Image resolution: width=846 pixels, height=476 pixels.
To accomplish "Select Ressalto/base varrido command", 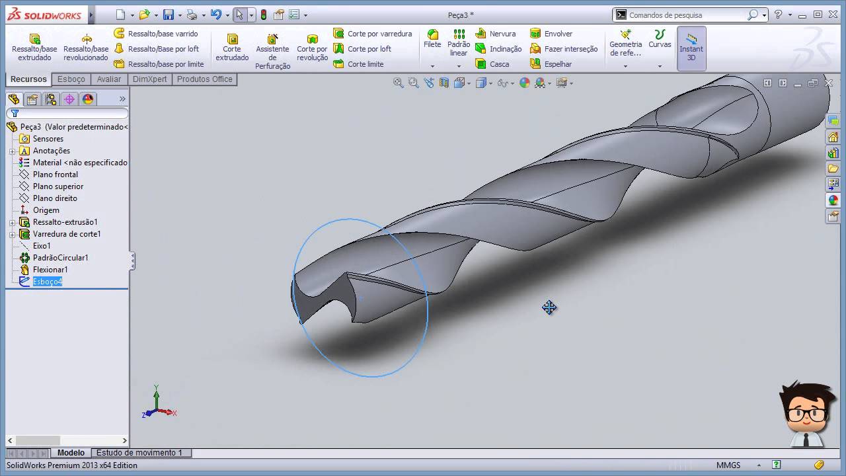I will click(156, 34).
